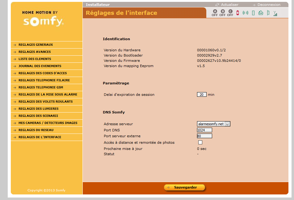Select MES CAMERAS / DETECTEURS IMAGES

[x=48, y=123]
